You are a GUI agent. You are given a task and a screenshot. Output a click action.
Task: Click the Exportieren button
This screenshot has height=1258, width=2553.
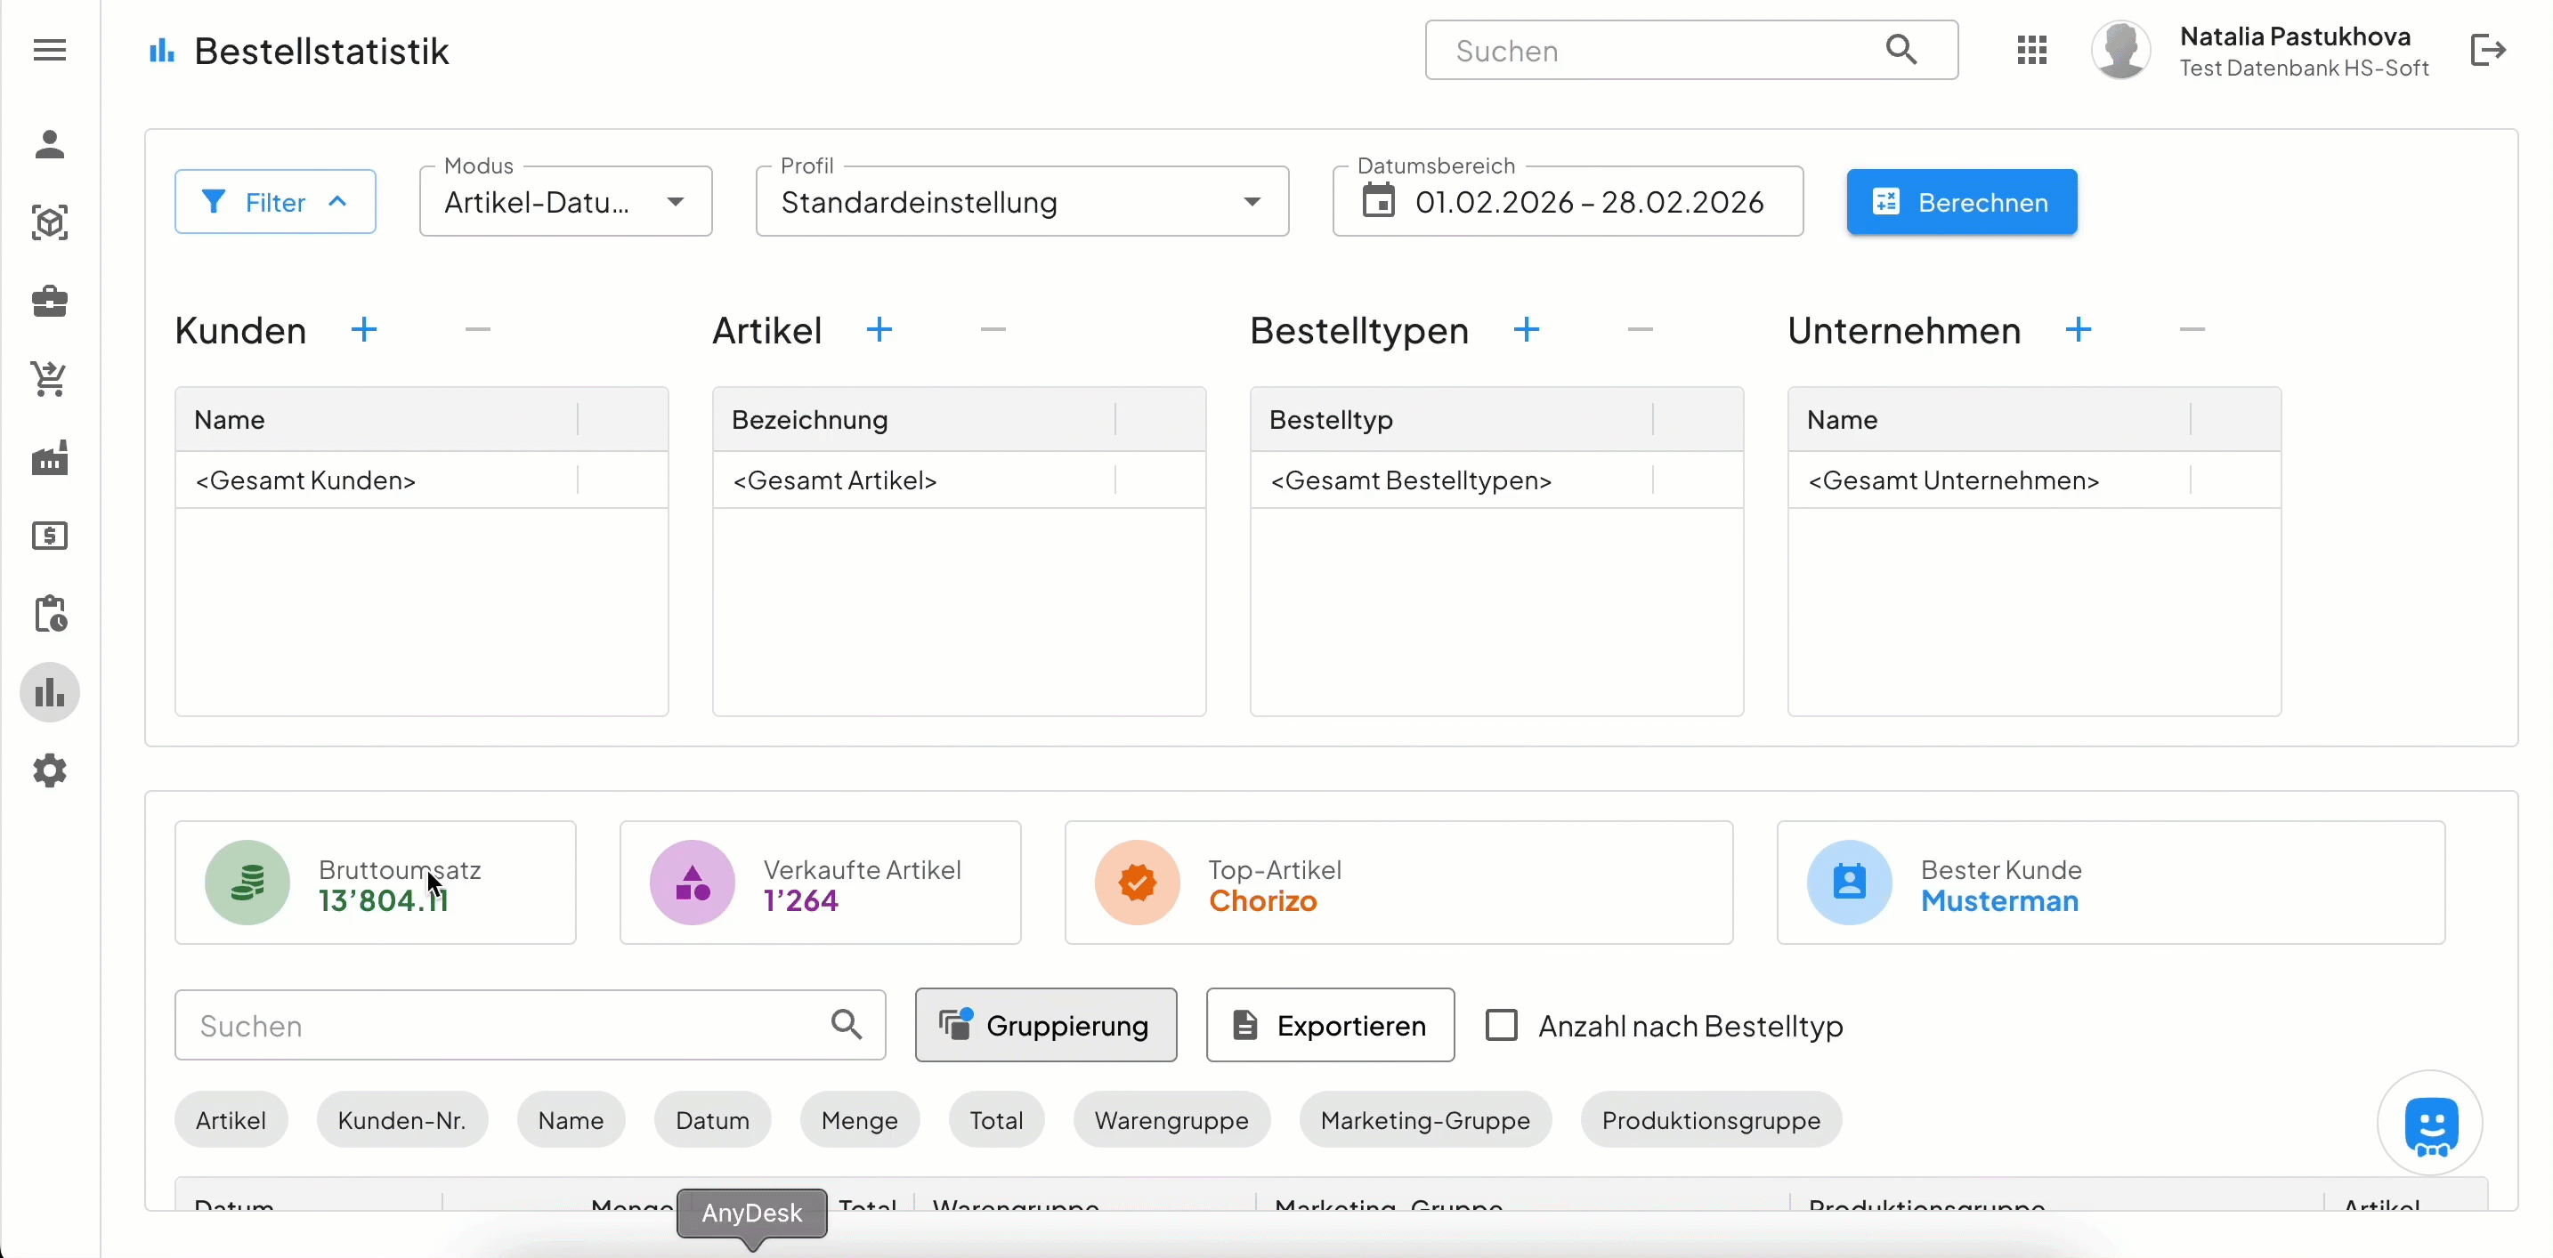coord(1330,1024)
